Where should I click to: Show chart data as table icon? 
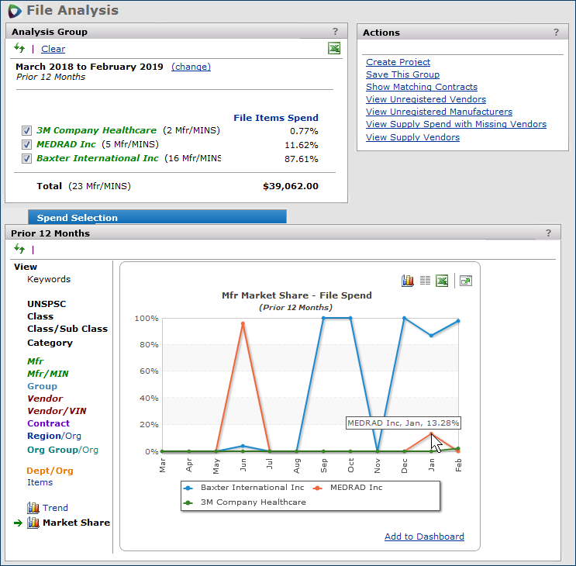click(425, 281)
